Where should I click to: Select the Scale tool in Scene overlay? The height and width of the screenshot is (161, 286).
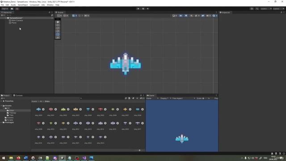pos(58,31)
